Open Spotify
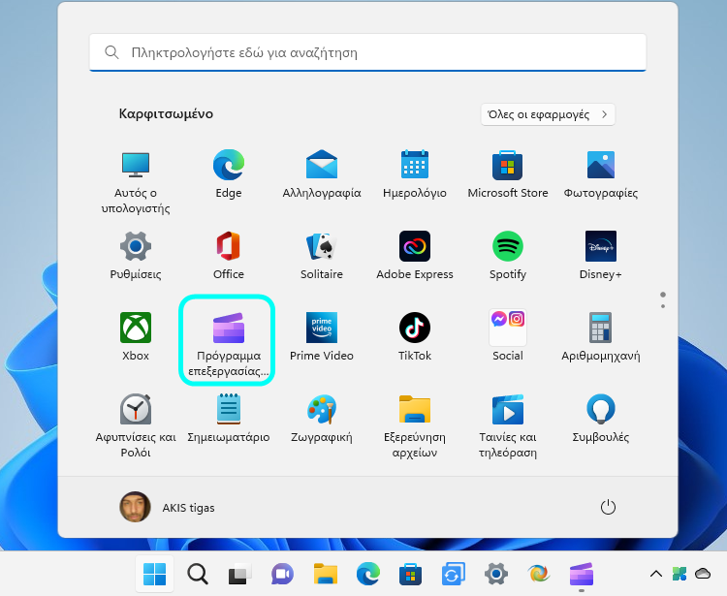This screenshot has height=596, width=727. [508, 256]
